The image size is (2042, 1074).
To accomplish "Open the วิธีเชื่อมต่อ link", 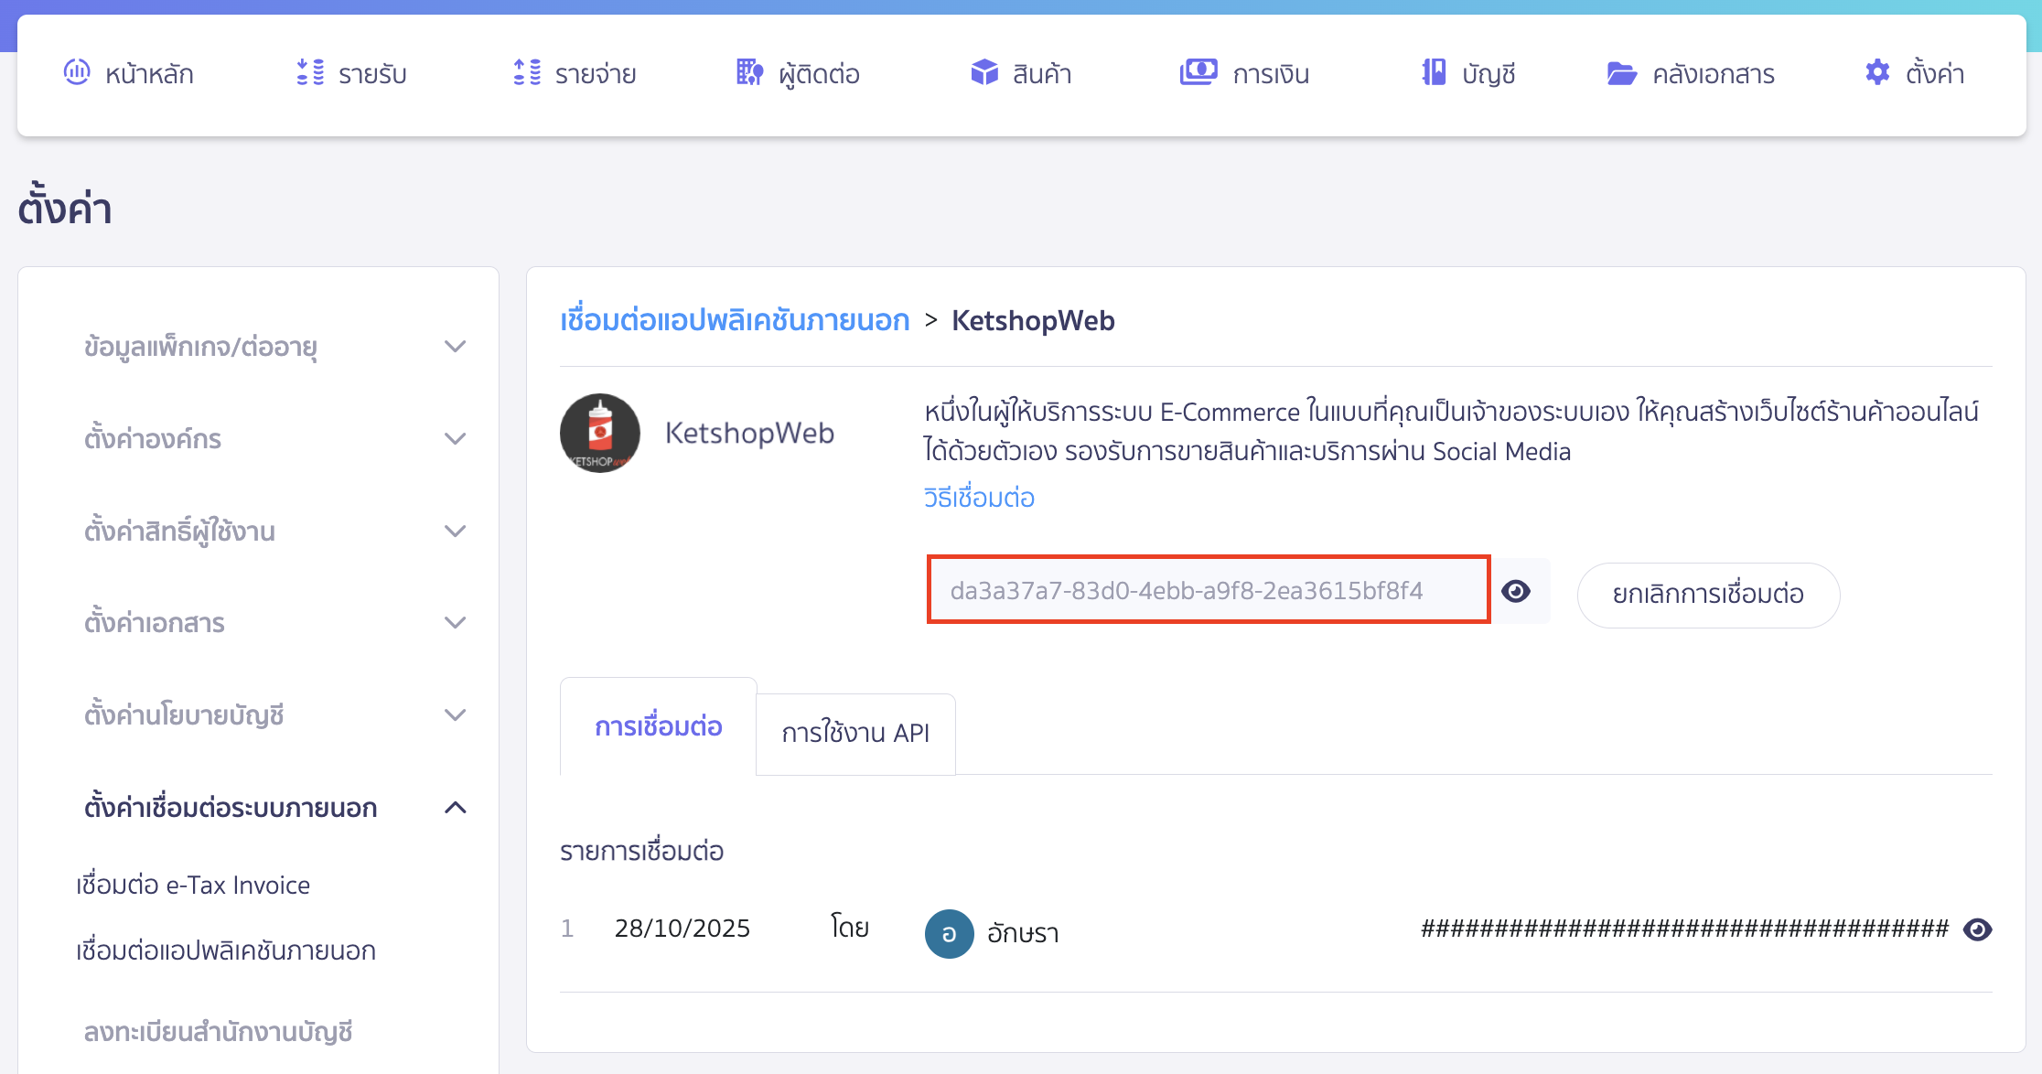I will tap(978, 497).
